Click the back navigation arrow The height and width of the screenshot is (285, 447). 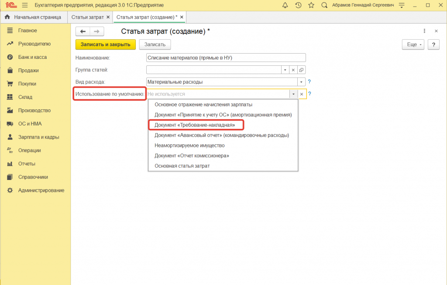click(x=83, y=31)
